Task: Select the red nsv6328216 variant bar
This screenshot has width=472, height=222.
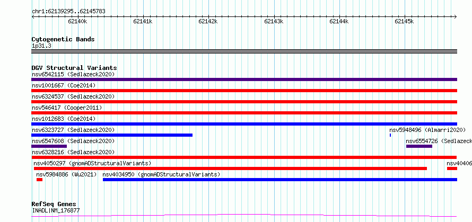Action: (244, 157)
